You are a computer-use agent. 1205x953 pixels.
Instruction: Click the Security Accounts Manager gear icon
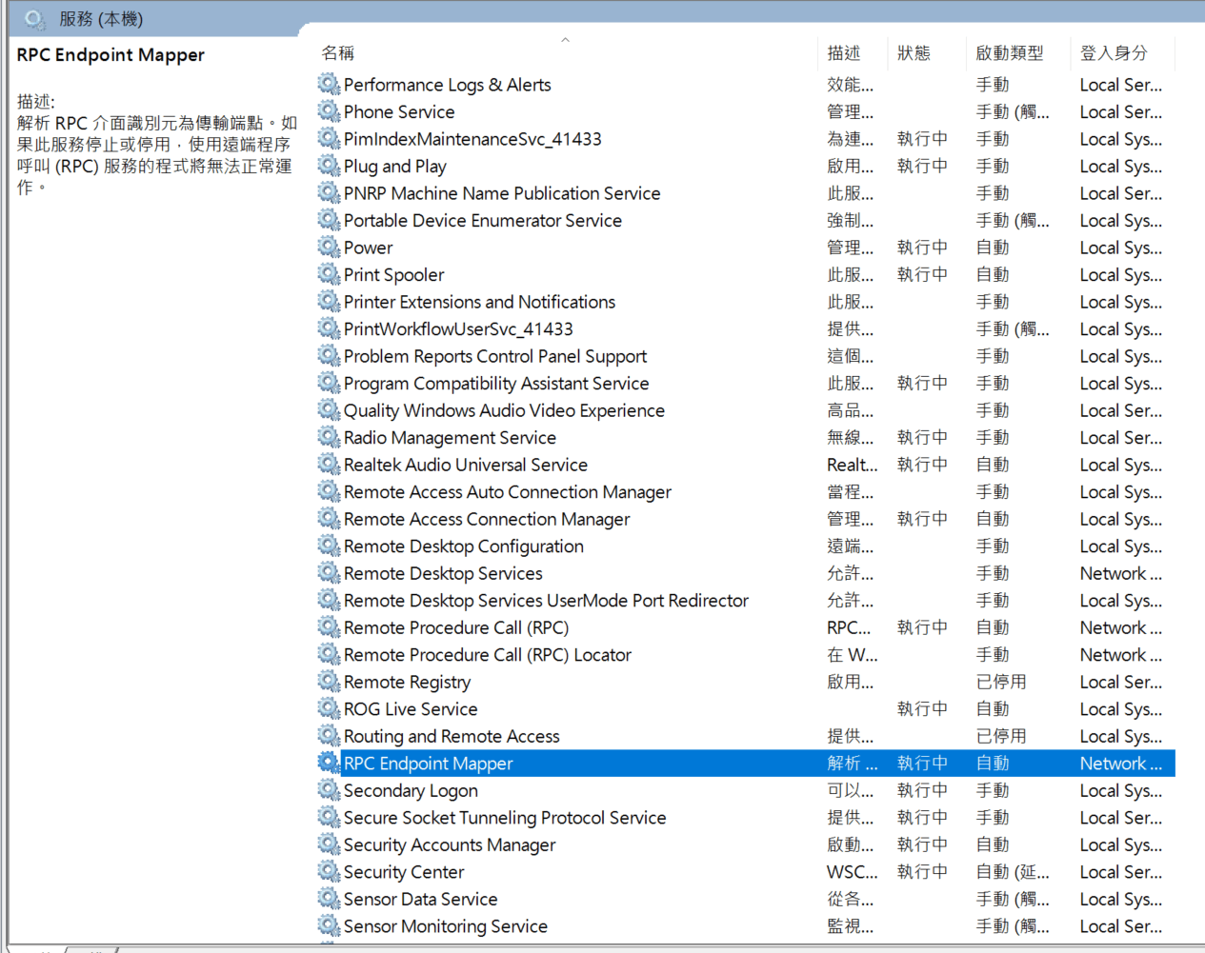pyautogui.click(x=329, y=844)
